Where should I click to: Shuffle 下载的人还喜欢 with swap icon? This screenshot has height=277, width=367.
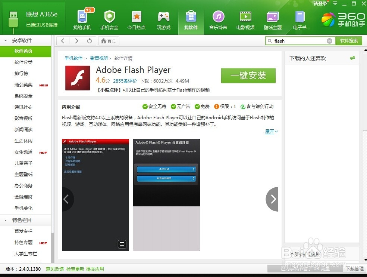(x=352, y=58)
